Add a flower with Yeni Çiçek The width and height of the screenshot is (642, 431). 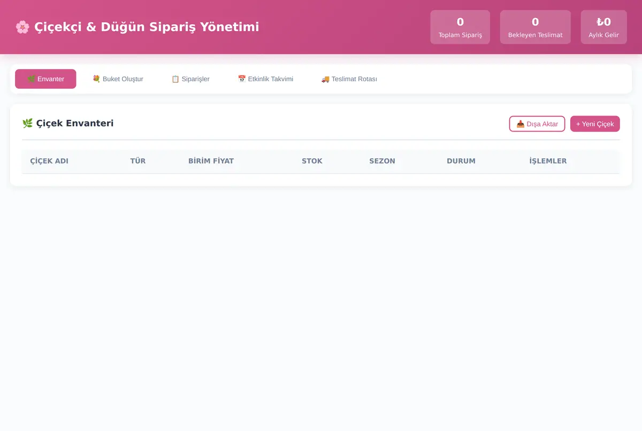coord(595,124)
